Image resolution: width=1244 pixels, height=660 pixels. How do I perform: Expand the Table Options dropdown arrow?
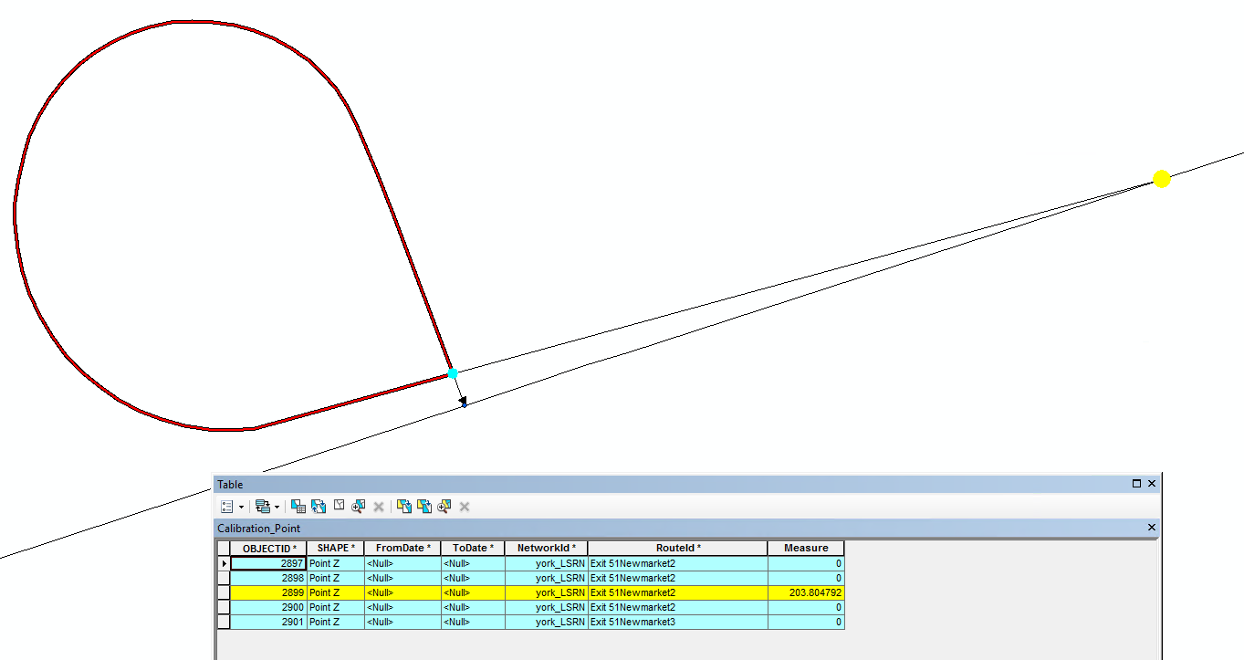click(x=241, y=507)
